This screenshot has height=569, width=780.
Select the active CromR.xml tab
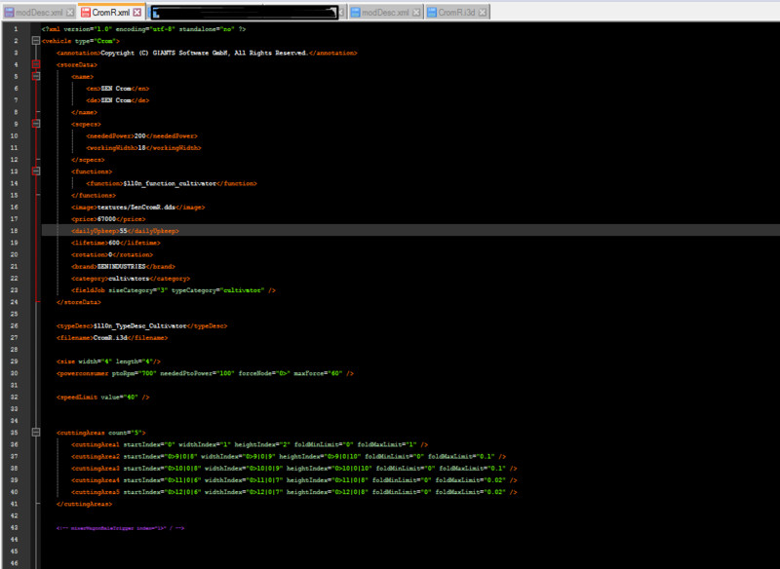[110, 13]
